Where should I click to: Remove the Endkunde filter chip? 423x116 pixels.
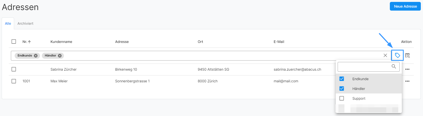pyautogui.click(x=36, y=55)
